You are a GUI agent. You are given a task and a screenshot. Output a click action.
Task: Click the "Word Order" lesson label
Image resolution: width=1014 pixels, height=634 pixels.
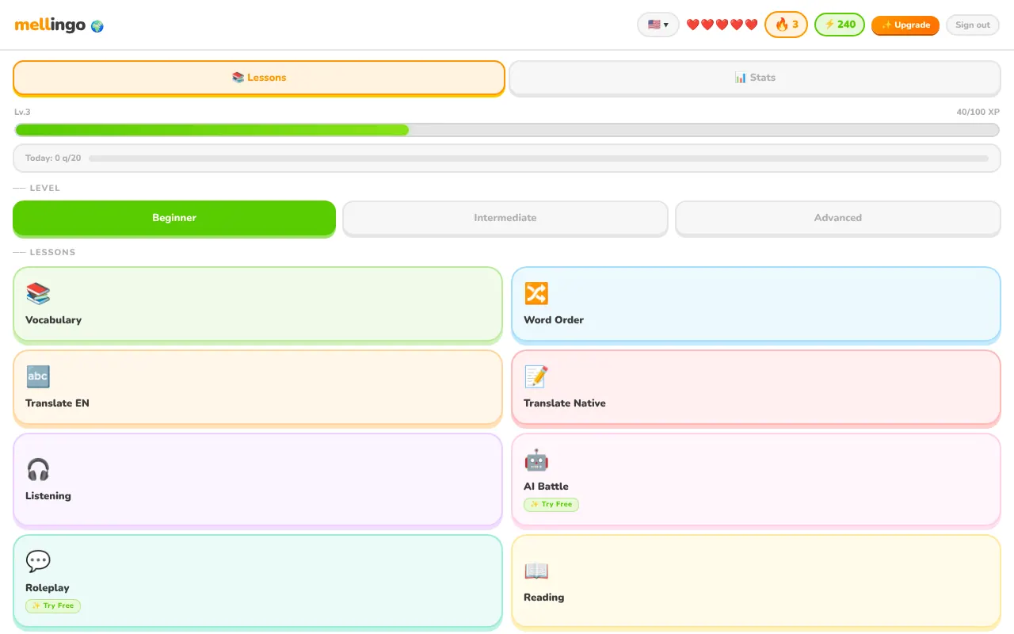pos(554,320)
